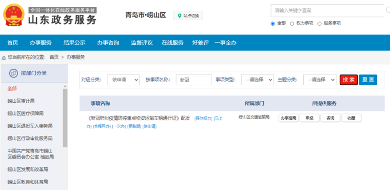Click the 办事指南 button
This screenshot has width=390, height=190.
click(289, 118)
